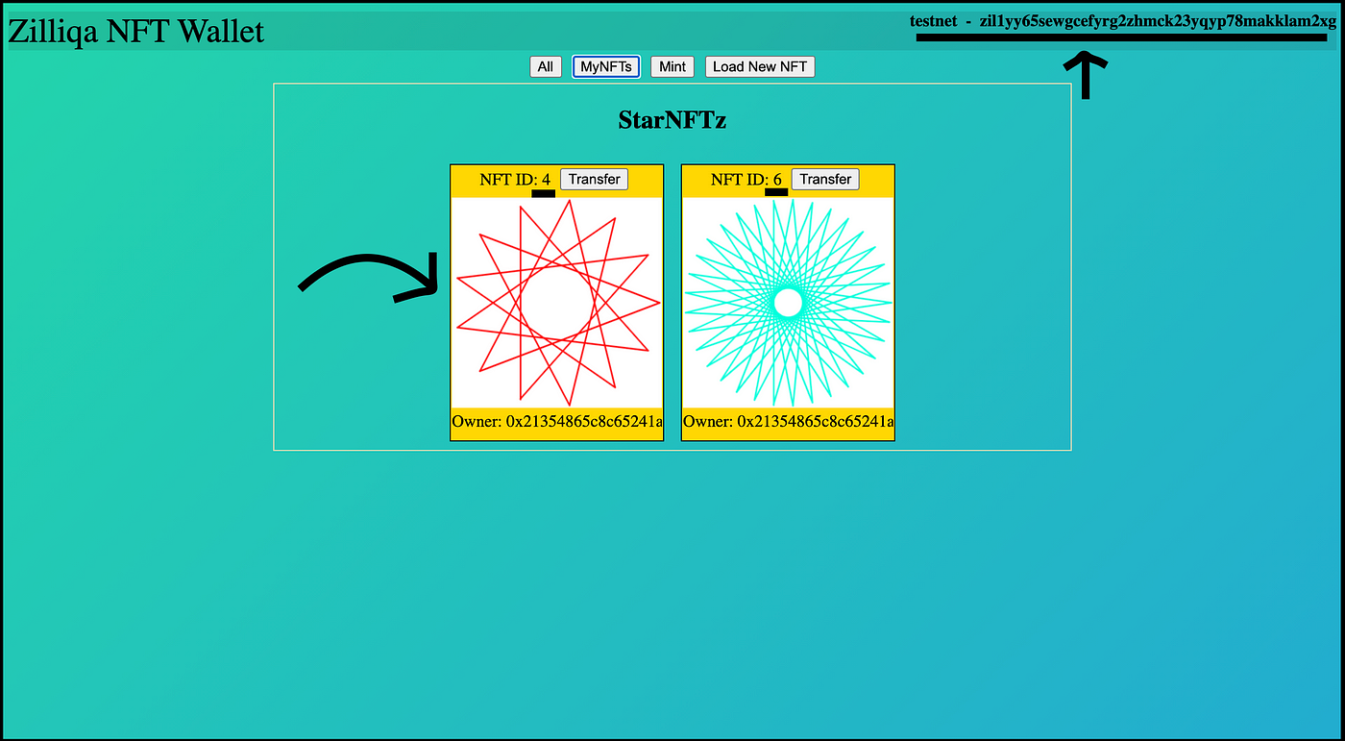Click the Owner address under NFT 4
This screenshot has width=1345, height=741.
(557, 421)
